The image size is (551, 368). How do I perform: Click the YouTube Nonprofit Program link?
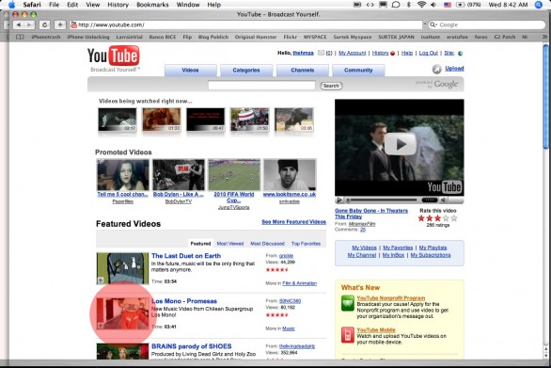[391, 298]
